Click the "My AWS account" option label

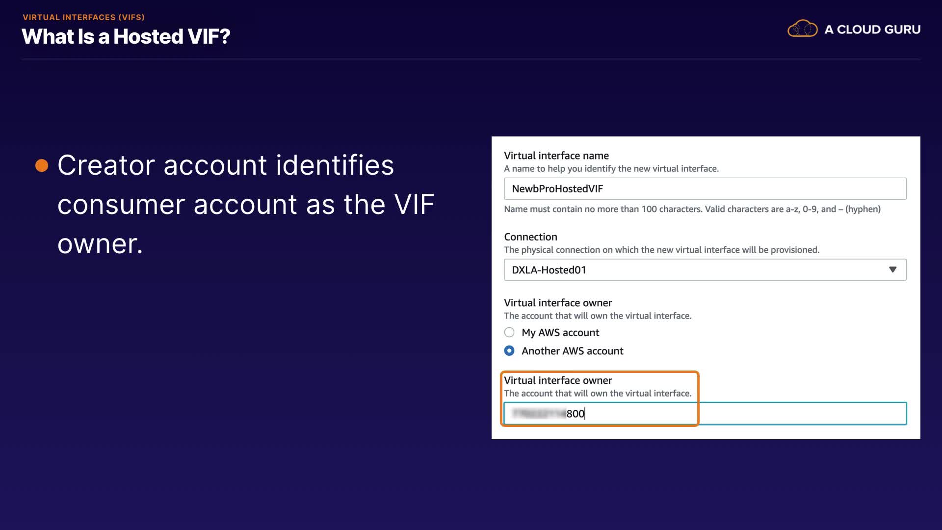560,333
